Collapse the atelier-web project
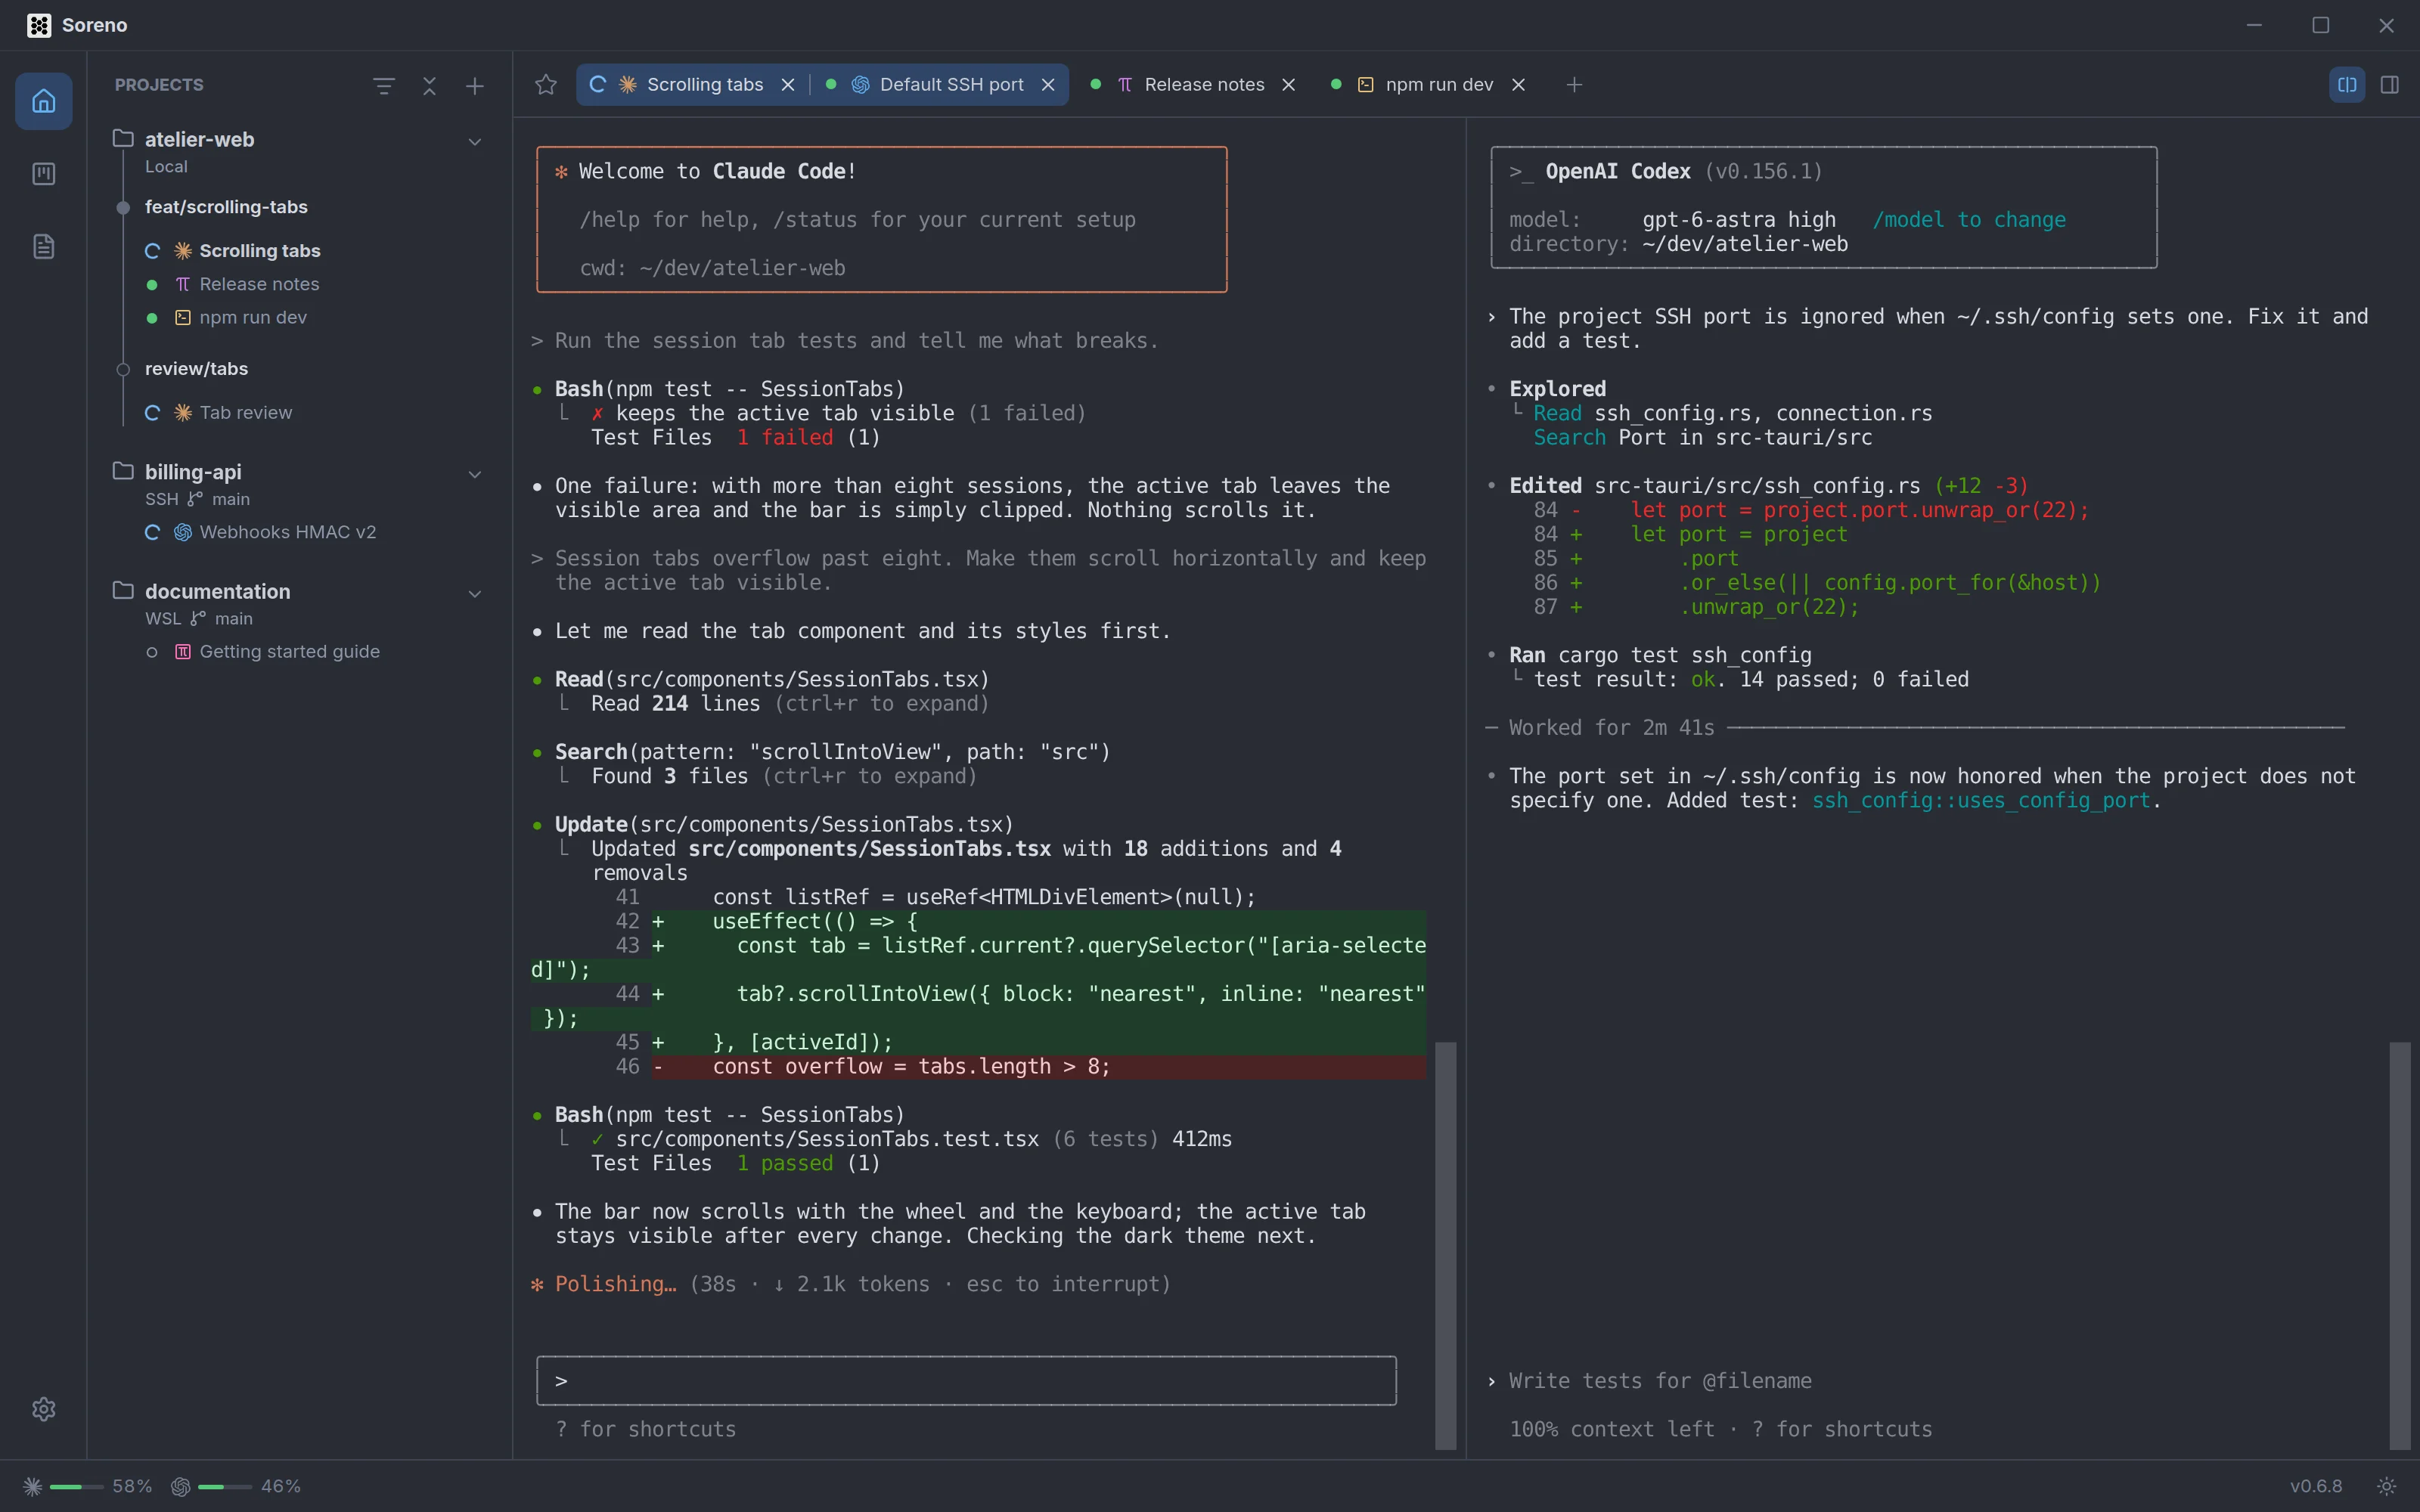 [475, 141]
